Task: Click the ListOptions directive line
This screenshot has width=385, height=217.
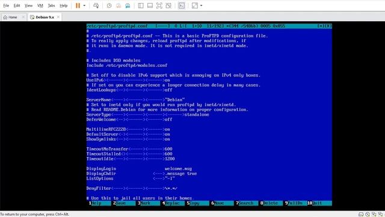Action: [131, 178]
